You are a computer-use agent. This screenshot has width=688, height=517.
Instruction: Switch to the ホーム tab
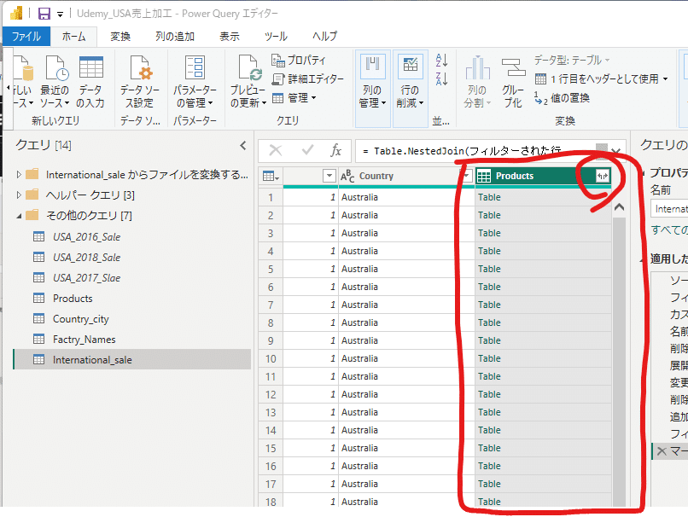73,37
